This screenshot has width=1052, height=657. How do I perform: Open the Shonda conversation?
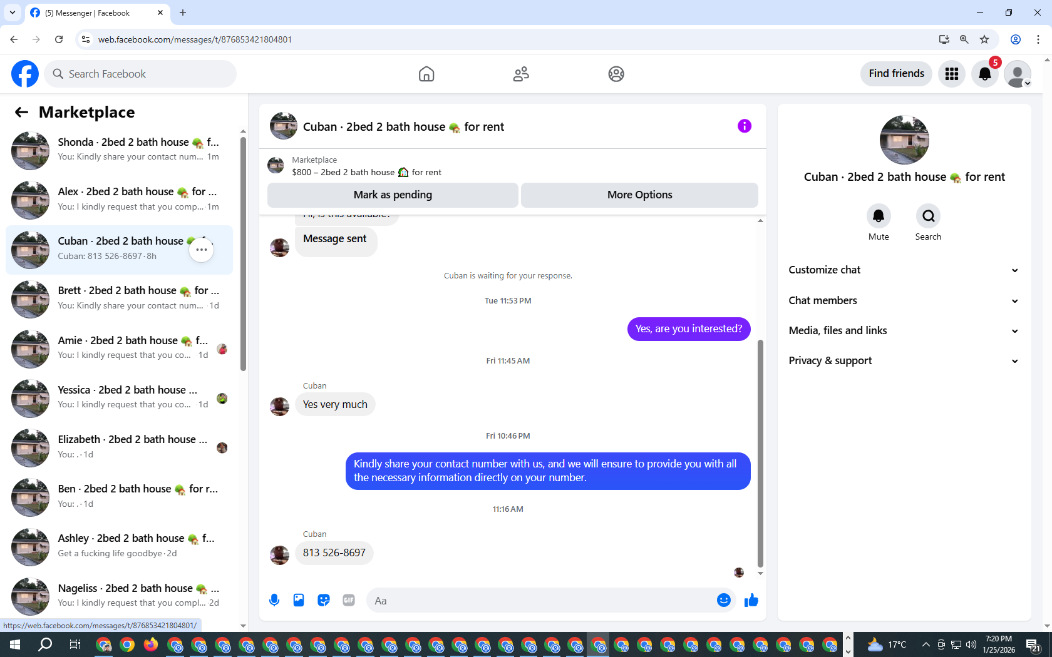point(119,150)
